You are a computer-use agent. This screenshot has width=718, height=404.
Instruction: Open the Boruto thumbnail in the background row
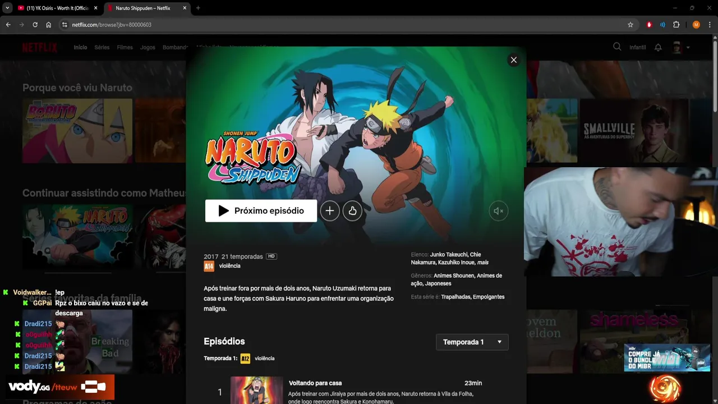(77, 131)
